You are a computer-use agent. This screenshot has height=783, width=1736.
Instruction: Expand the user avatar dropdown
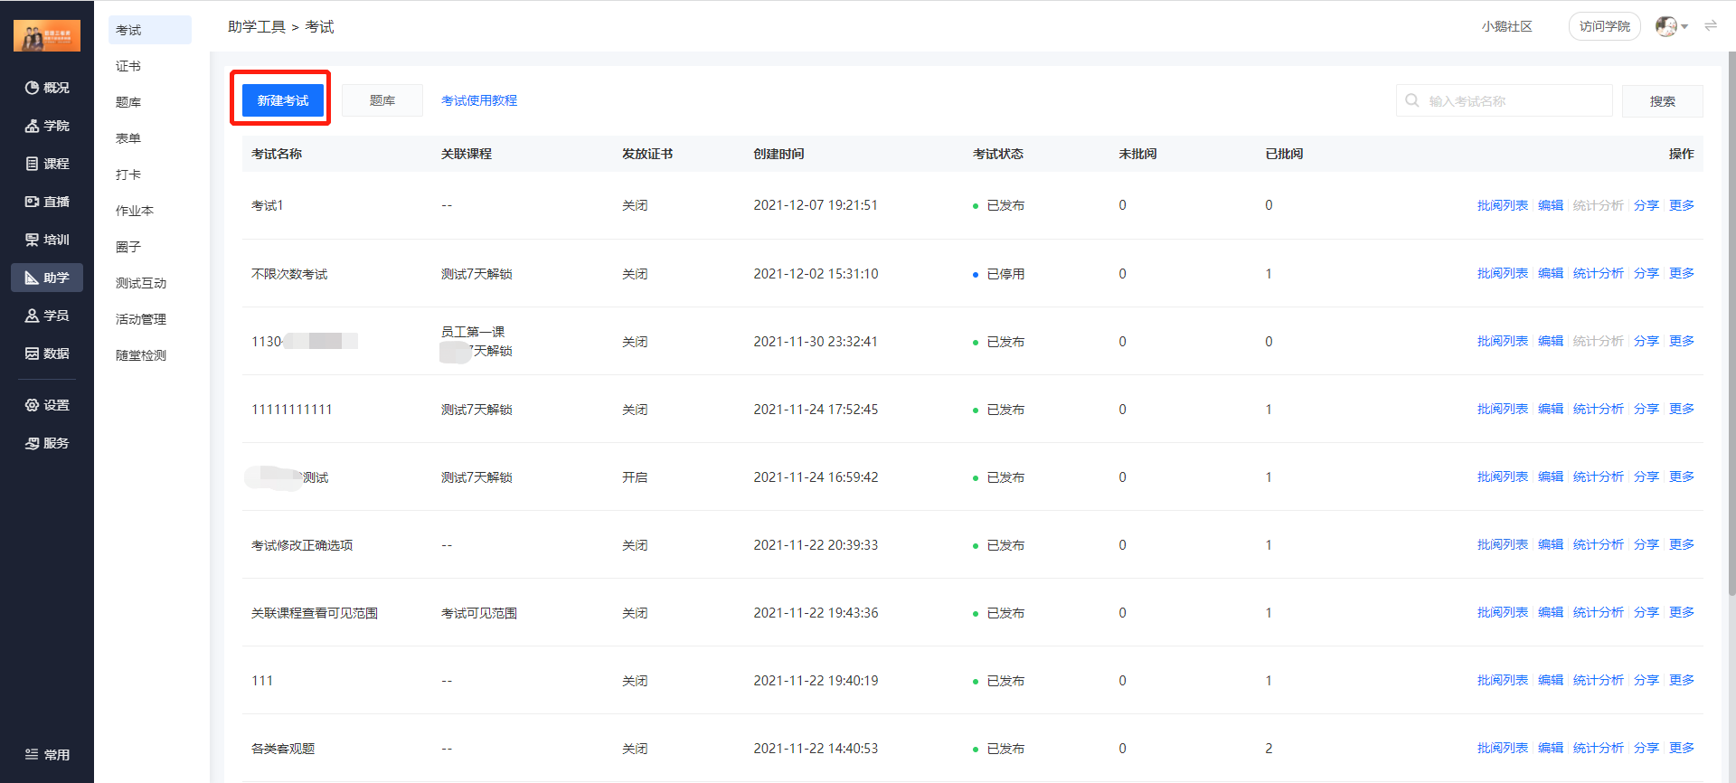pyautogui.click(x=1672, y=26)
